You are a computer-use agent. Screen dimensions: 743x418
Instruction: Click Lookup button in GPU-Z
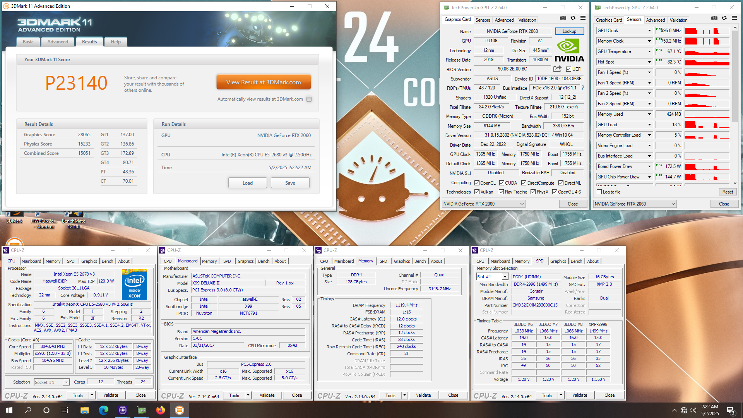tap(570, 31)
